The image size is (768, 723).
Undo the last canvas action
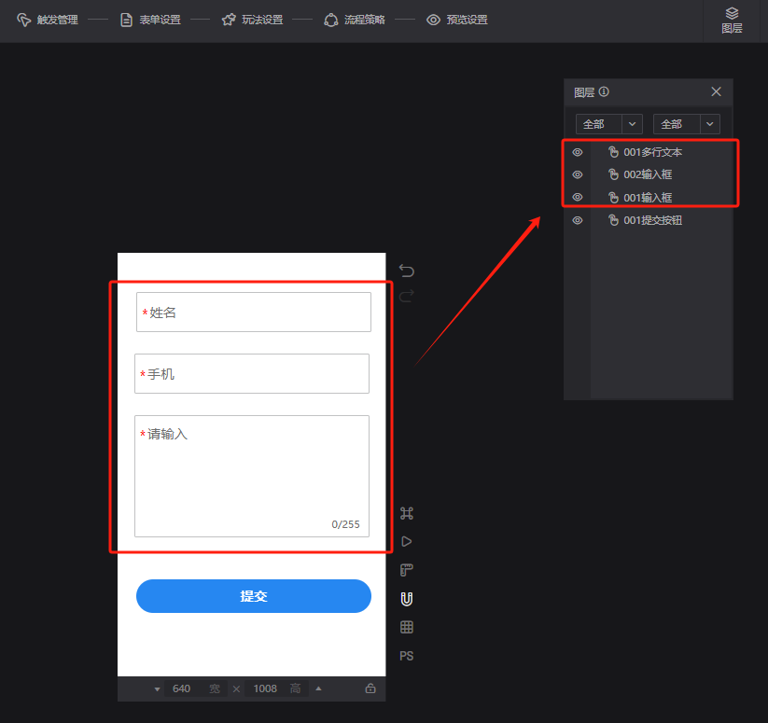click(407, 271)
